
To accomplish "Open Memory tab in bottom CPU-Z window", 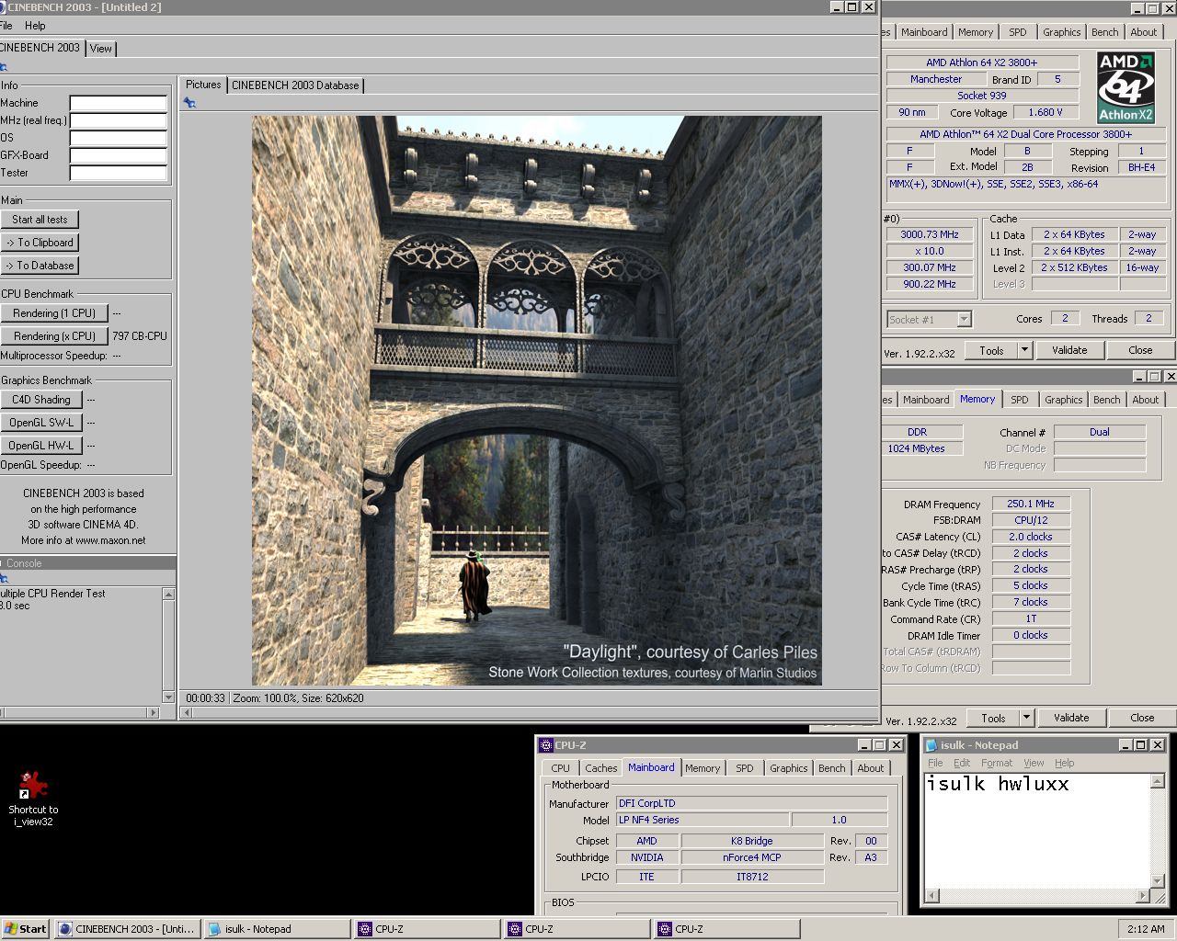I will [x=703, y=768].
